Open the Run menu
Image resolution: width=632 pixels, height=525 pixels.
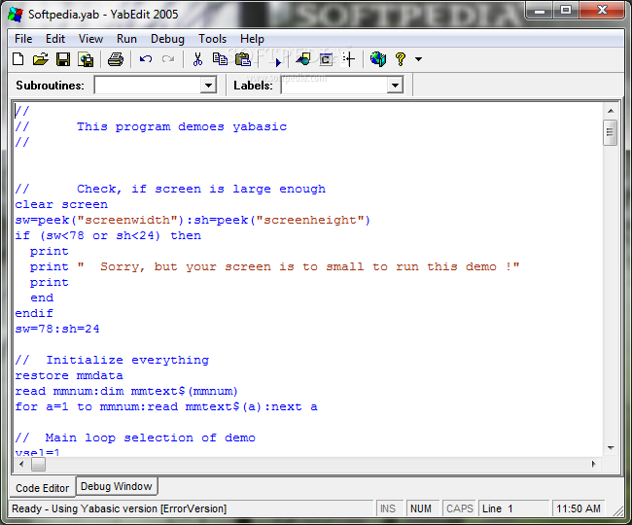tap(126, 39)
